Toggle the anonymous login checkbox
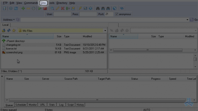The image size is (198, 111). pyautogui.click(x=117, y=14)
